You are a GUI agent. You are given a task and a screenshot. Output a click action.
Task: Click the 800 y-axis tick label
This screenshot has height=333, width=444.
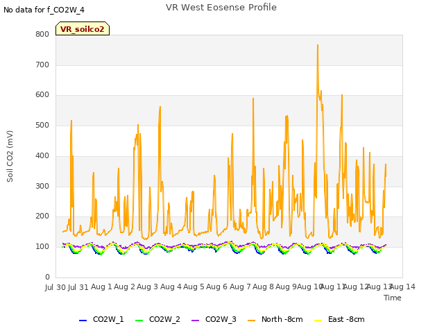pyautogui.click(x=42, y=34)
